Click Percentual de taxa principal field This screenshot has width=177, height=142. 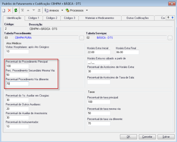[99, 102]
